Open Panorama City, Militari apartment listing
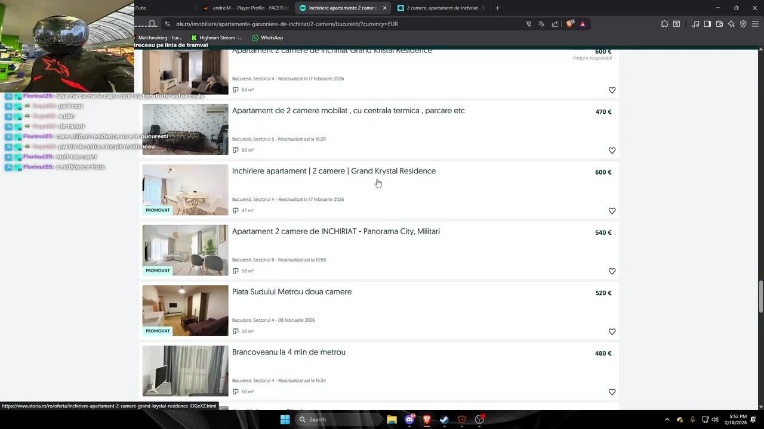Image resolution: width=764 pixels, height=429 pixels. tap(335, 231)
